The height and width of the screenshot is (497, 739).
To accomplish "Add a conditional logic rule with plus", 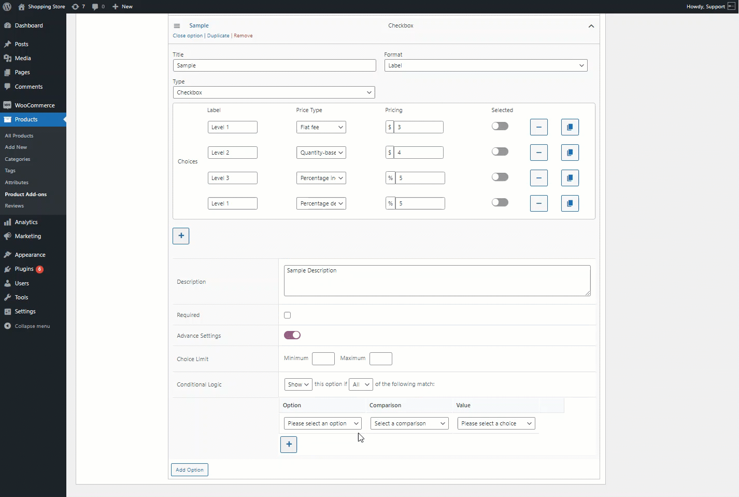I will tap(289, 445).
